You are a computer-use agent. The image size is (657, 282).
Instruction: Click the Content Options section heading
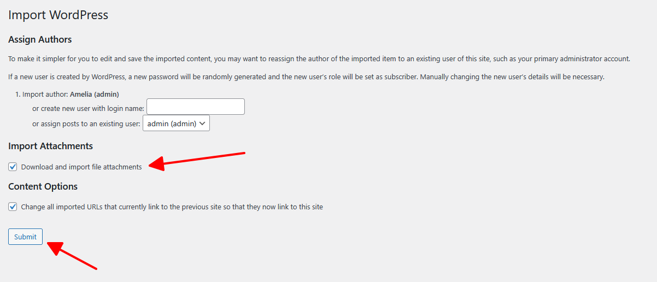(x=43, y=186)
